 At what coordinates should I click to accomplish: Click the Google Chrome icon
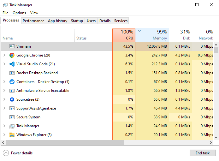pyautogui.click(x=12, y=55)
